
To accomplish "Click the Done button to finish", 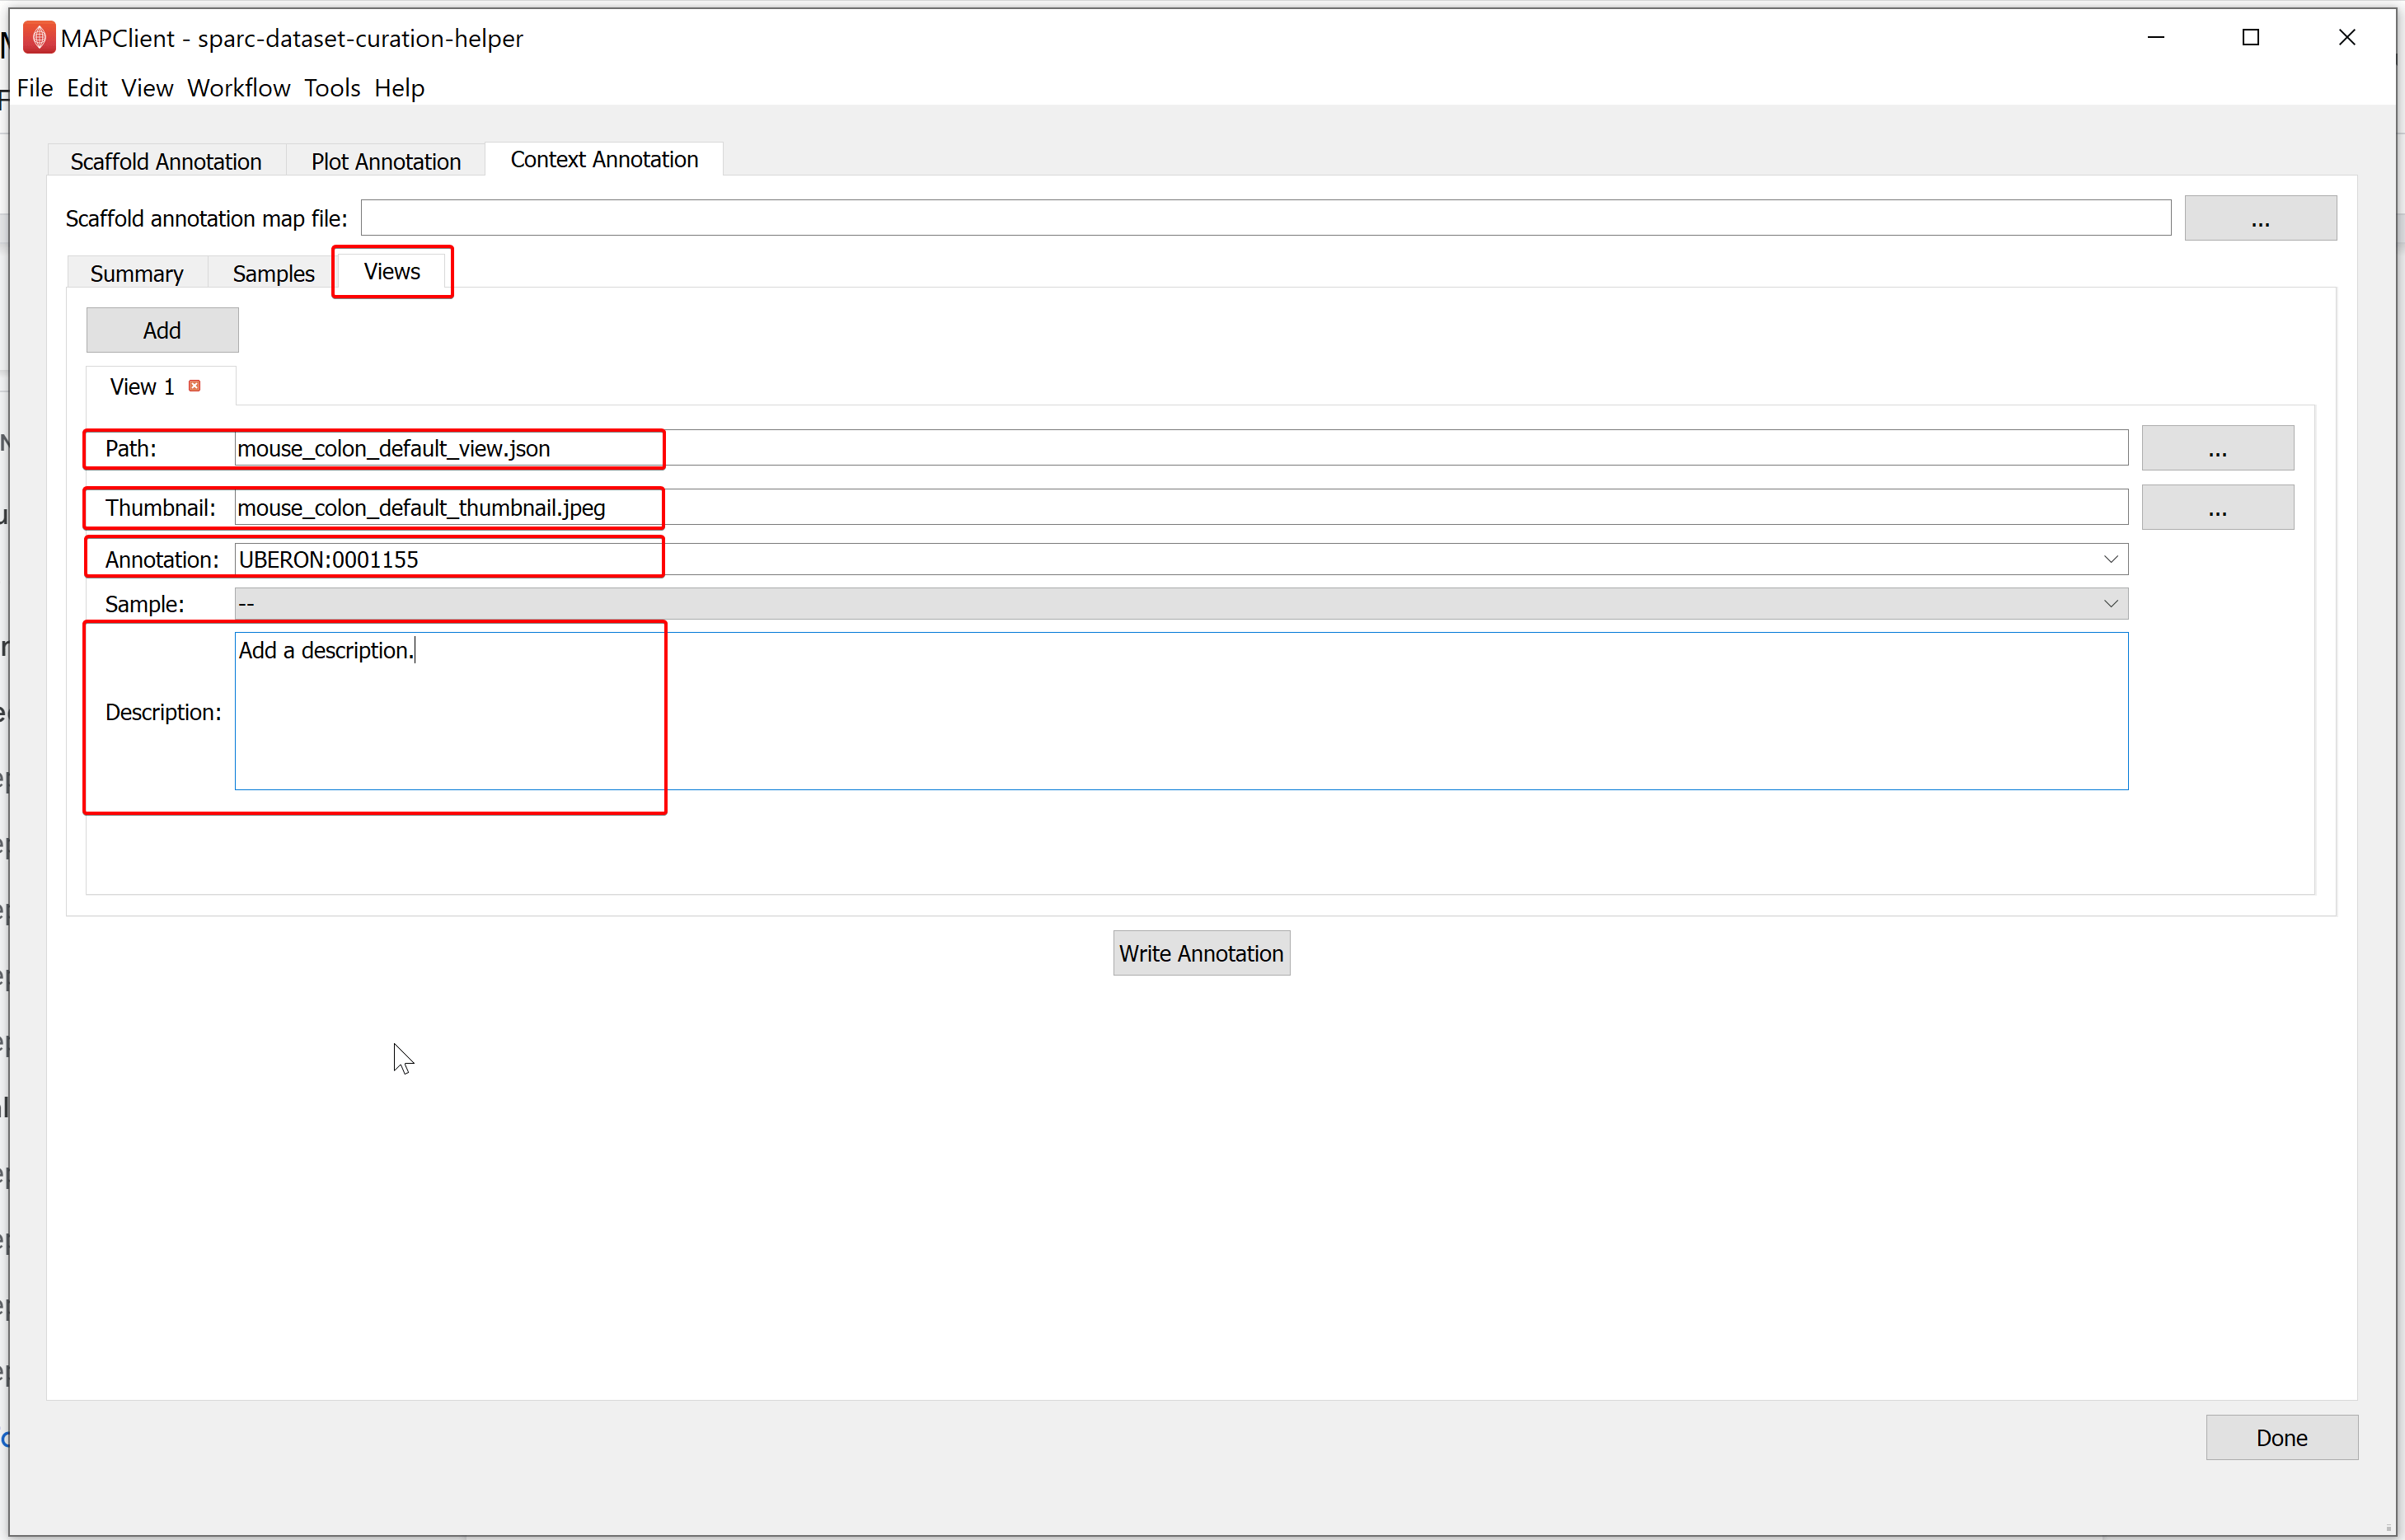I will click(x=2282, y=1437).
